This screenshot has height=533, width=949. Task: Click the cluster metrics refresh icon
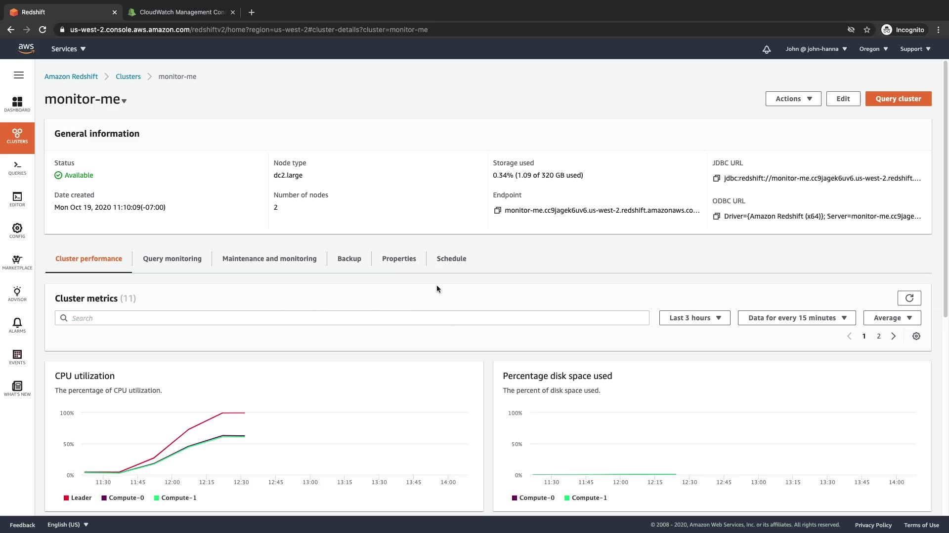[x=909, y=298]
